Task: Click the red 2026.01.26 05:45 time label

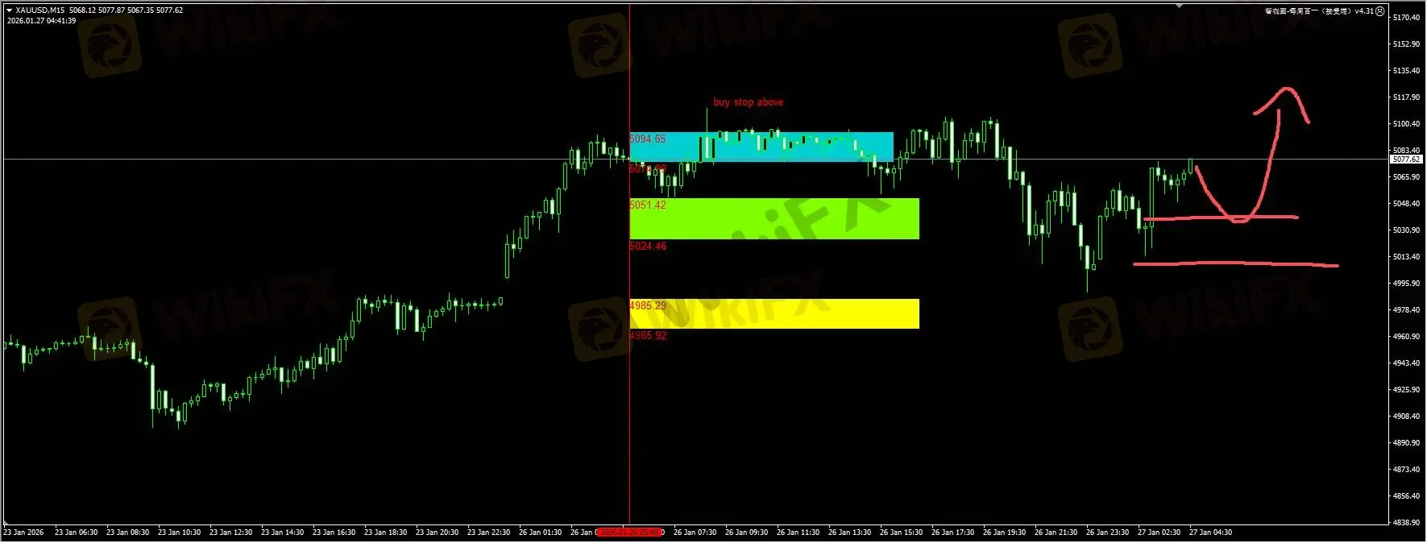Action: coord(630,533)
